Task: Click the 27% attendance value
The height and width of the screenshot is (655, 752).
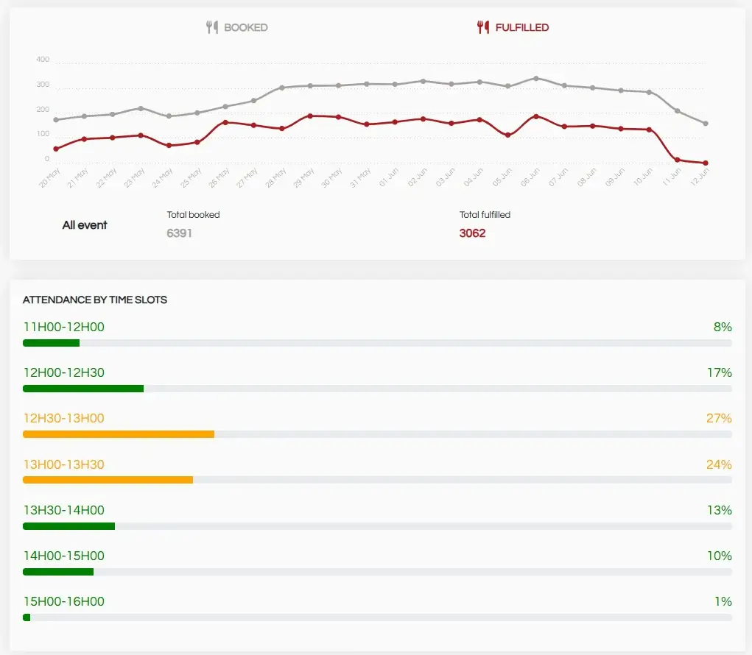Action: point(719,418)
